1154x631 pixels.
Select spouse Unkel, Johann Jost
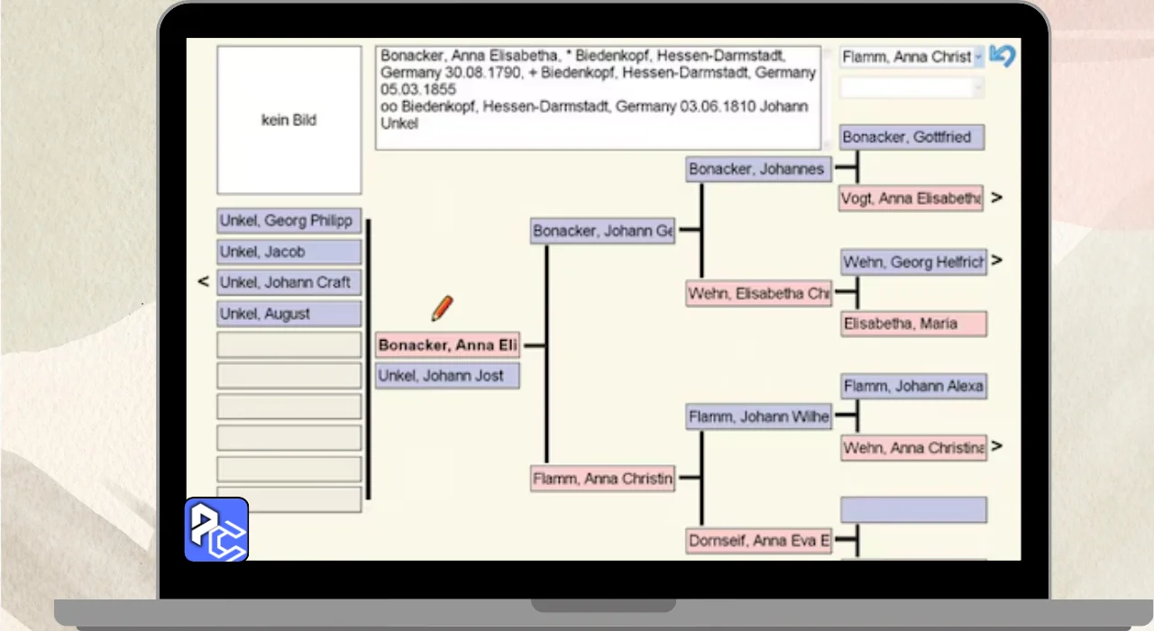point(447,376)
